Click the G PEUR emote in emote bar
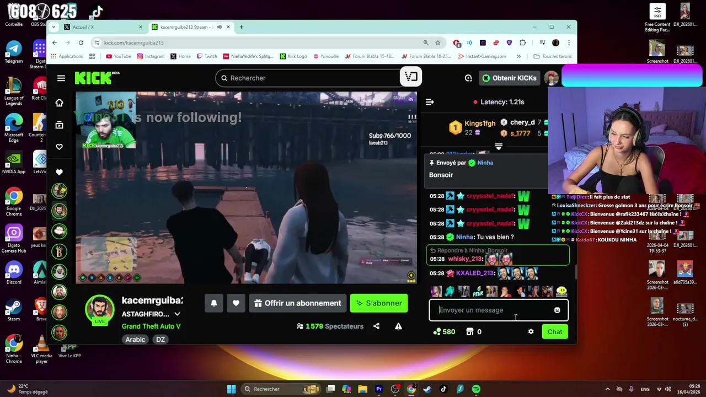Screen dimensions: 706x397 (x=478, y=291)
